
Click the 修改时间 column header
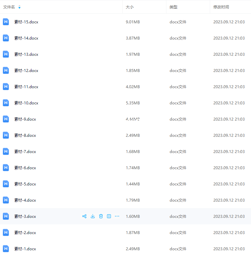(221, 7)
